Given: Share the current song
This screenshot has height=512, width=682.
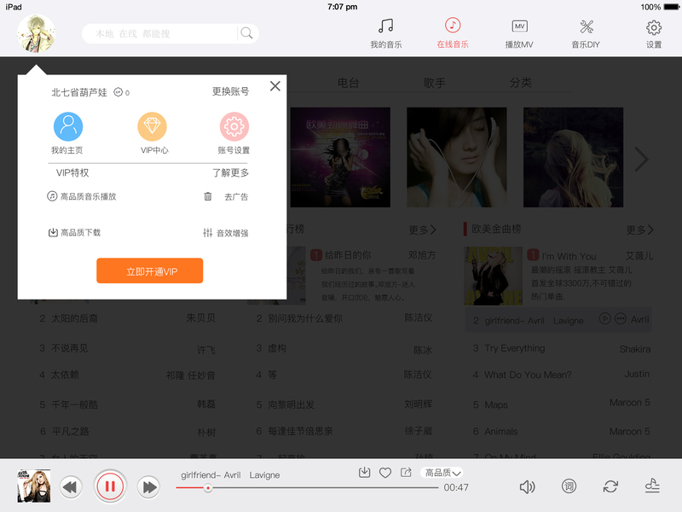Looking at the screenshot, I should (406, 473).
